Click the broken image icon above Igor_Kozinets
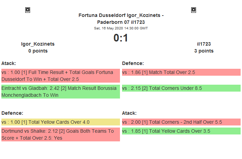 (x=28, y=10)
